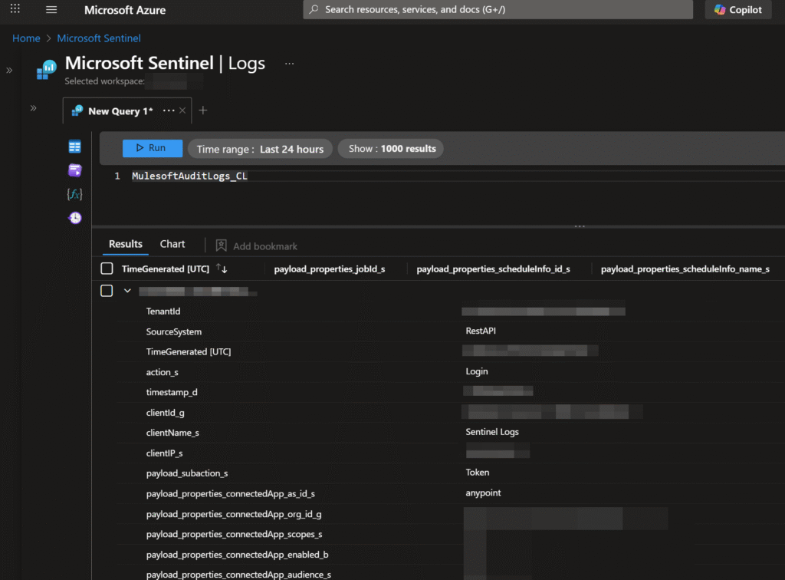The image size is (785, 580).
Task: Open the Azure portal waffle grid icon
Action: (15, 9)
